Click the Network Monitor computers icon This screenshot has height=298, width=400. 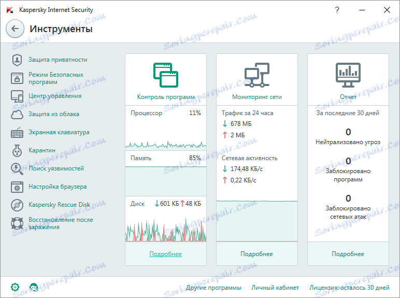pyautogui.click(x=257, y=75)
